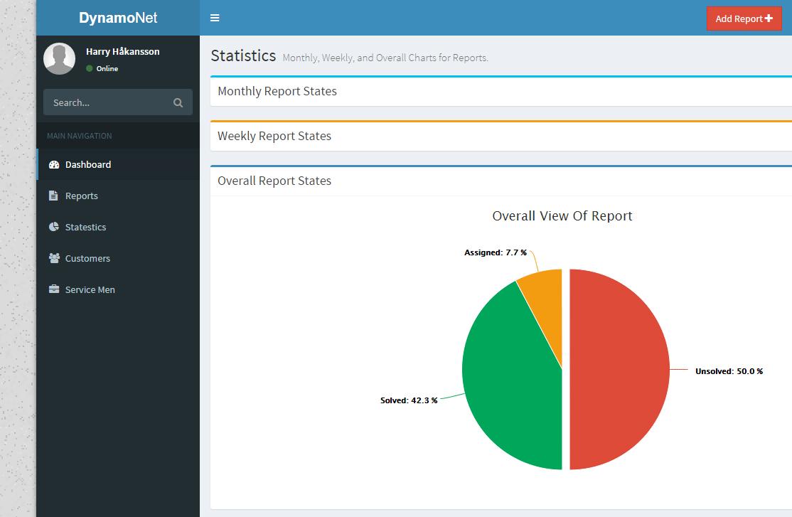Click the Reports document icon
Image resolution: width=792 pixels, height=517 pixels.
[x=53, y=196]
